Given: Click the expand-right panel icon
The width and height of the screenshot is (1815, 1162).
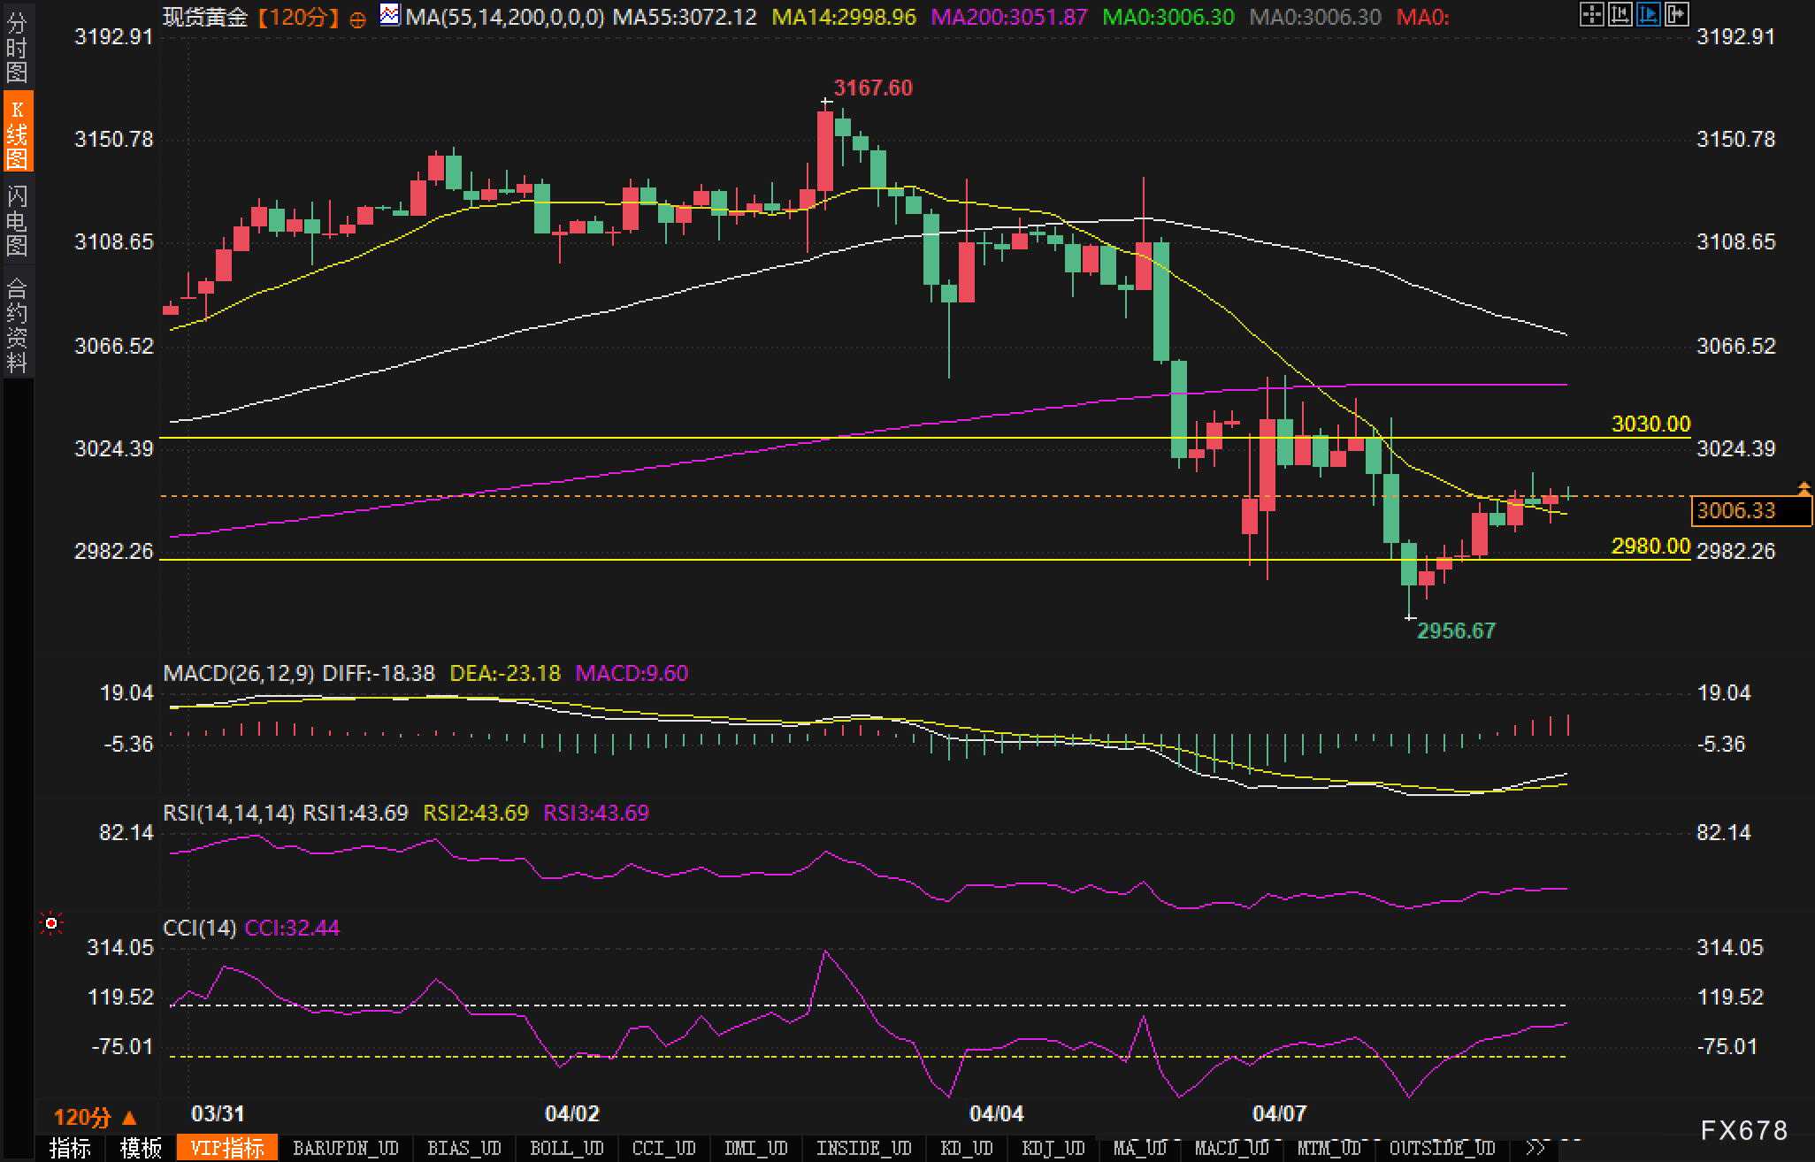Looking at the screenshot, I should coord(1676,14).
